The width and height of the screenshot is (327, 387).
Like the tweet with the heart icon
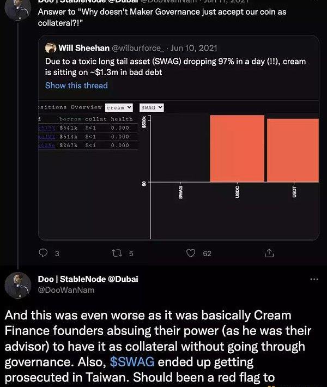coord(191,253)
